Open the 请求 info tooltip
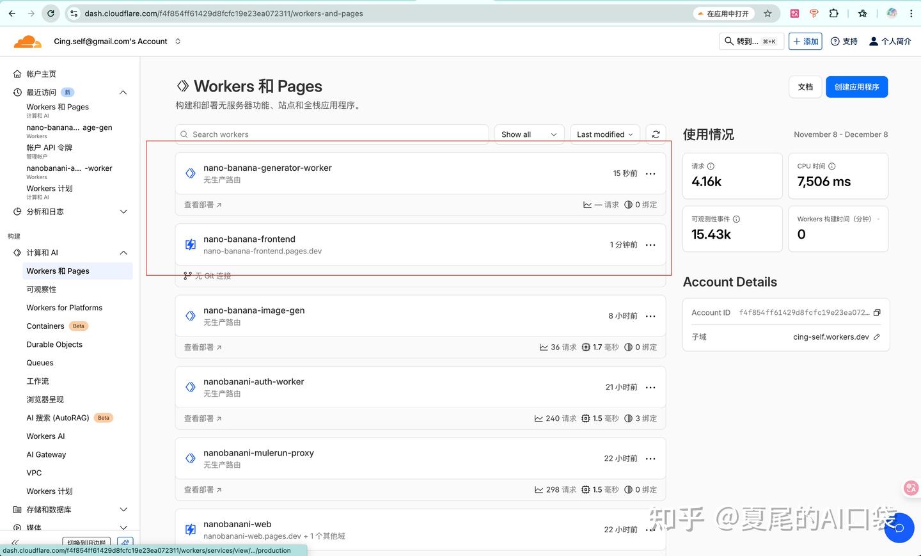The height and width of the screenshot is (556, 921). 710,166
